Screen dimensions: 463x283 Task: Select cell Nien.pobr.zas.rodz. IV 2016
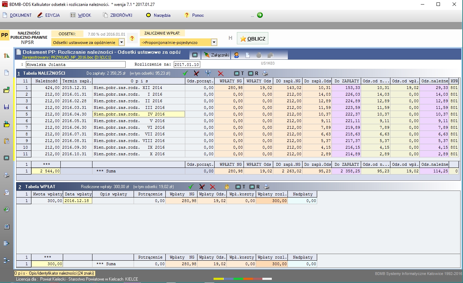pyautogui.click(x=139, y=114)
